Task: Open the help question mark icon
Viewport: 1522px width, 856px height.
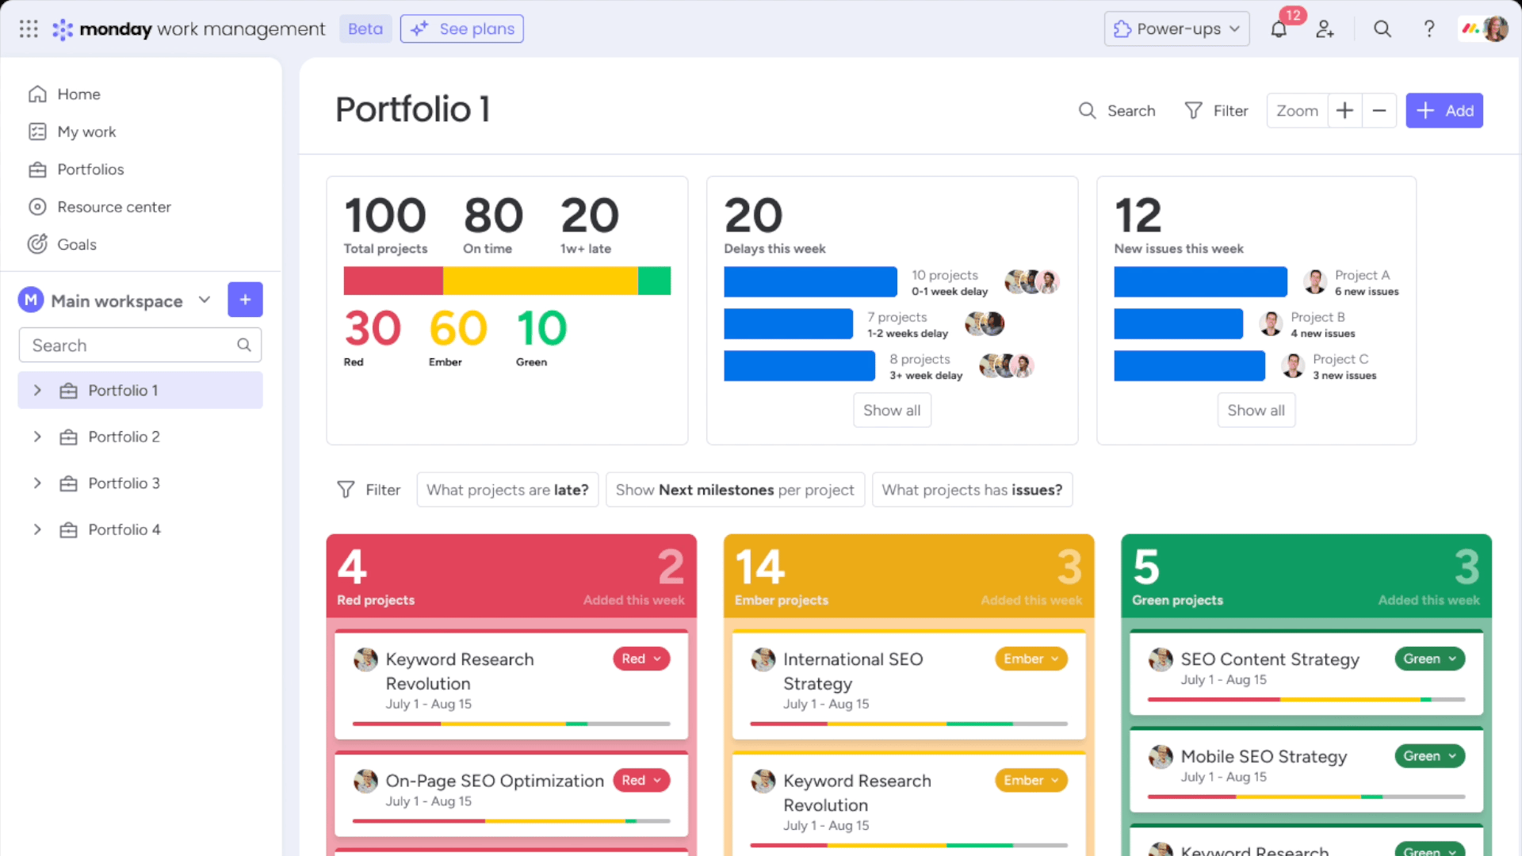Action: (1428, 29)
